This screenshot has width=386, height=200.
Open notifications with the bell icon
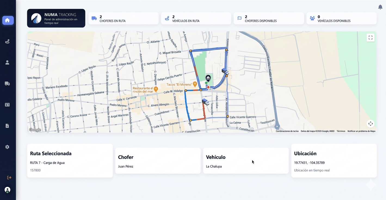pos(380,7)
